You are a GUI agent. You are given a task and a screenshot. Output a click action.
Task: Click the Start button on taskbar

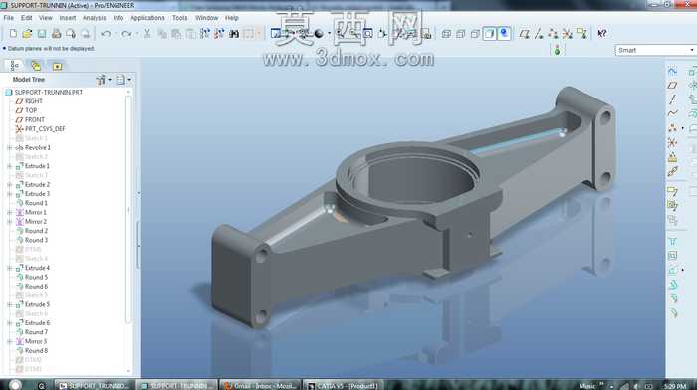(x=15, y=385)
